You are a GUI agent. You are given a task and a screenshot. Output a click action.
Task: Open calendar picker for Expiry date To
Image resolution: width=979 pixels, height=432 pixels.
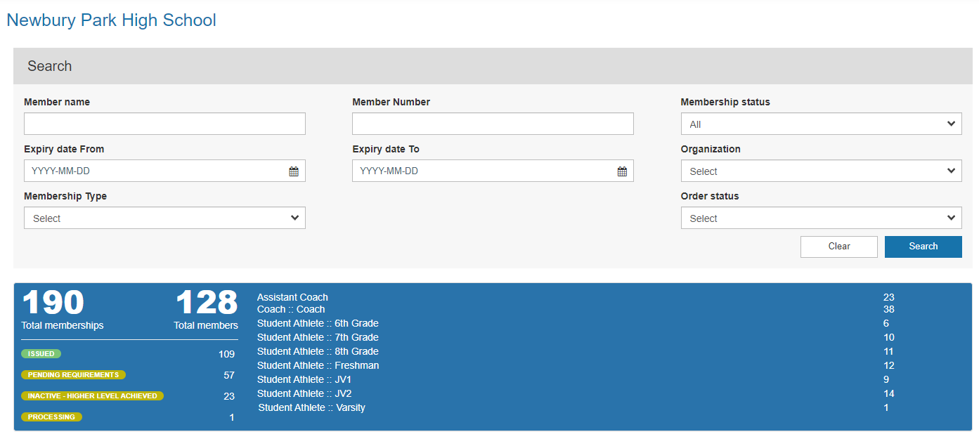622,171
